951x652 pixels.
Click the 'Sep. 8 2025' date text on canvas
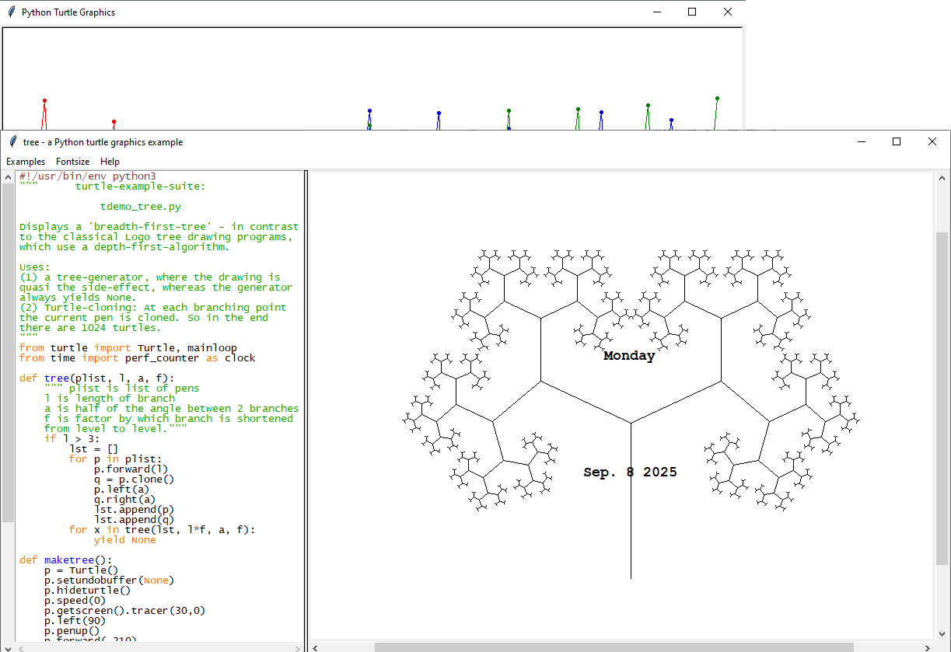(x=630, y=472)
